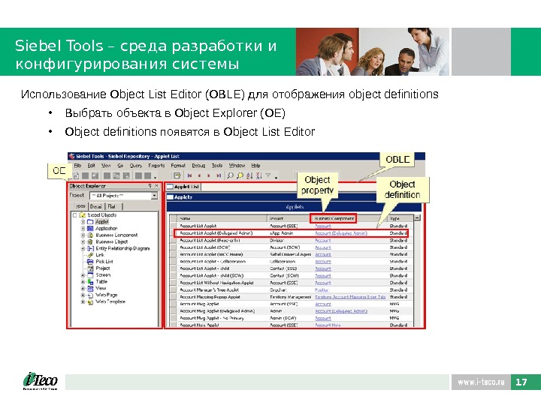Click the View object icon
The image size is (541, 405).
coord(90,288)
